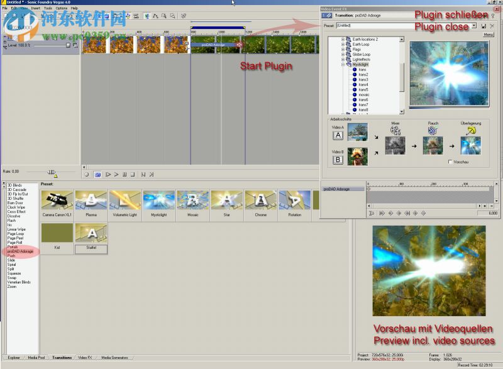The image size is (503, 369).
Task: Select Venetian Blinds in transitions list
Action: (x=19, y=282)
